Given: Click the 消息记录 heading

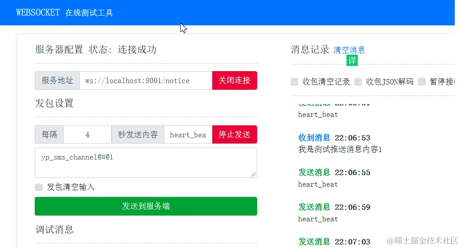Looking at the screenshot, I should [x=310, y=50].
